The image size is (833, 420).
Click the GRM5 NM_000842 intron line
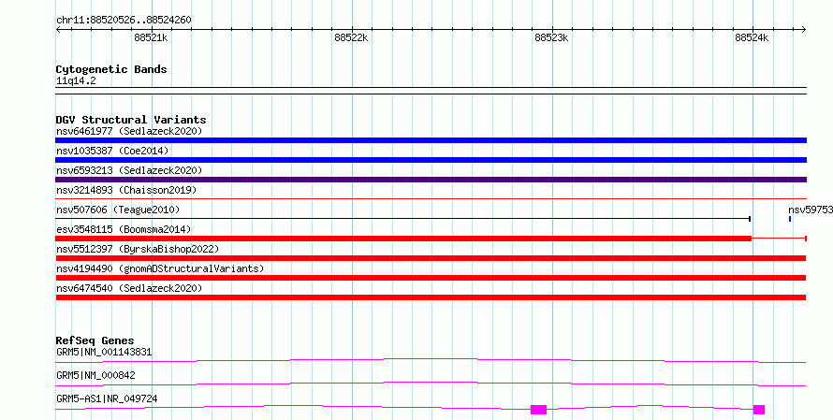[x=431, y=384]
